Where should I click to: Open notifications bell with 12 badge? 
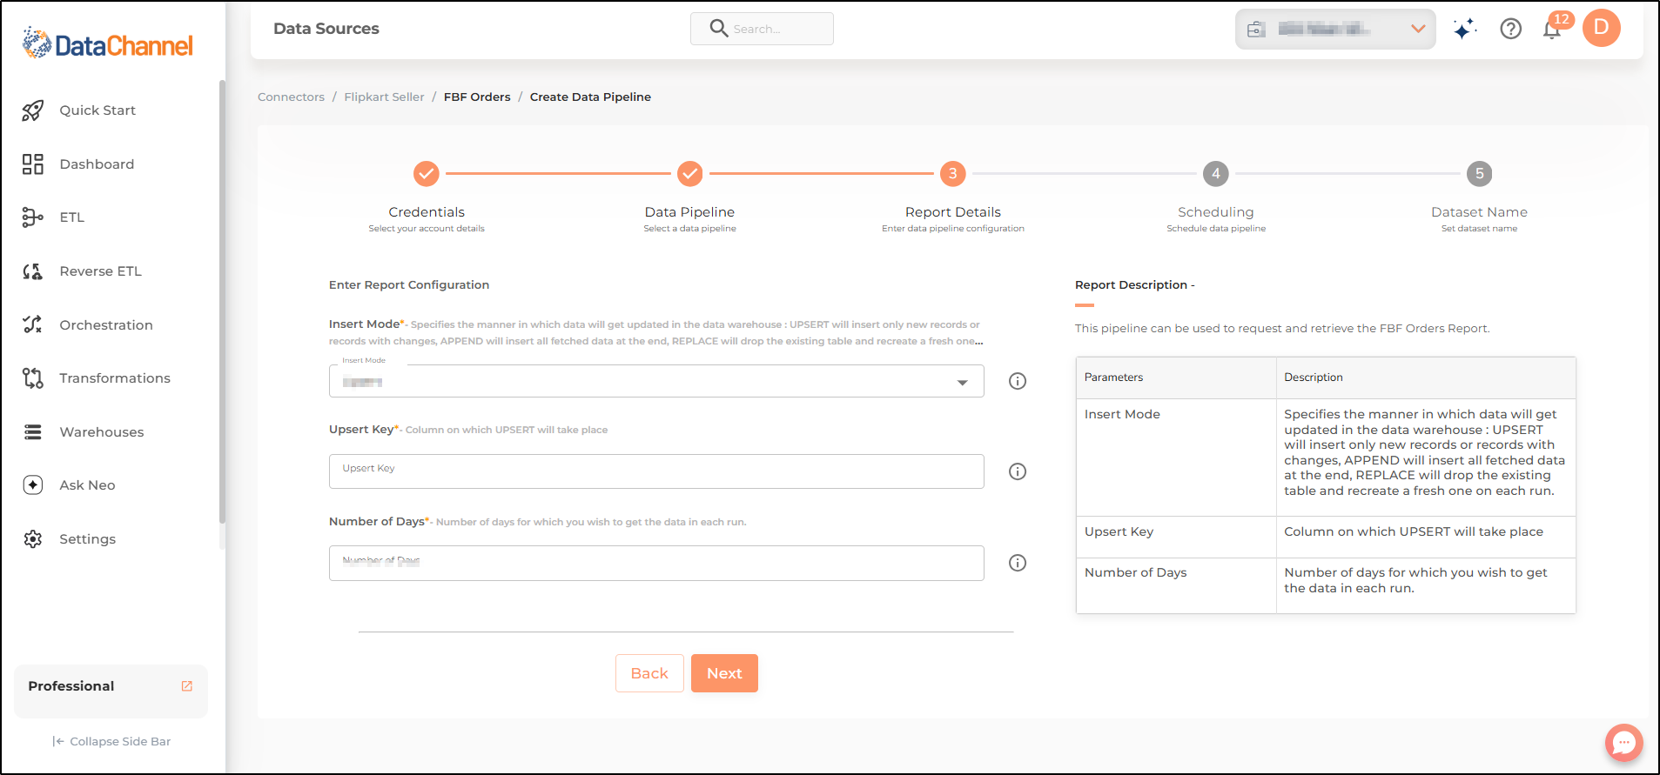tap(1552, 29)
